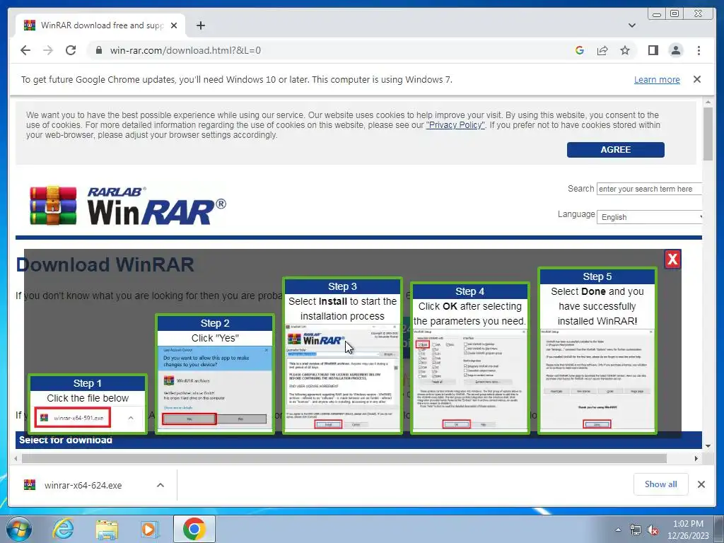
Task: Close the install steps overlay with red X
Action: click(672, 259)
